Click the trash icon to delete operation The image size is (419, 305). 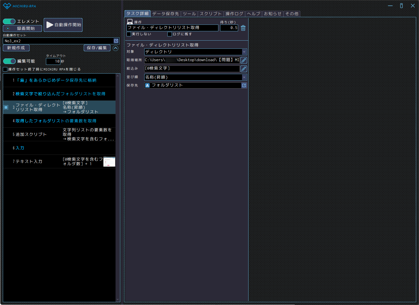point(243,28)
